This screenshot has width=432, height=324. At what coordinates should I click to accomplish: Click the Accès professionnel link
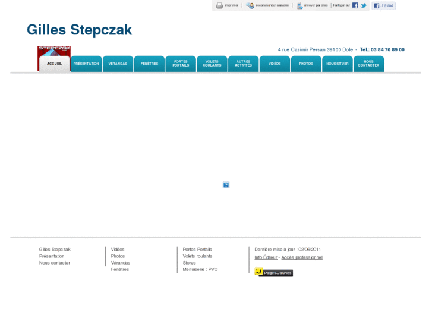(x=302, y=257)
